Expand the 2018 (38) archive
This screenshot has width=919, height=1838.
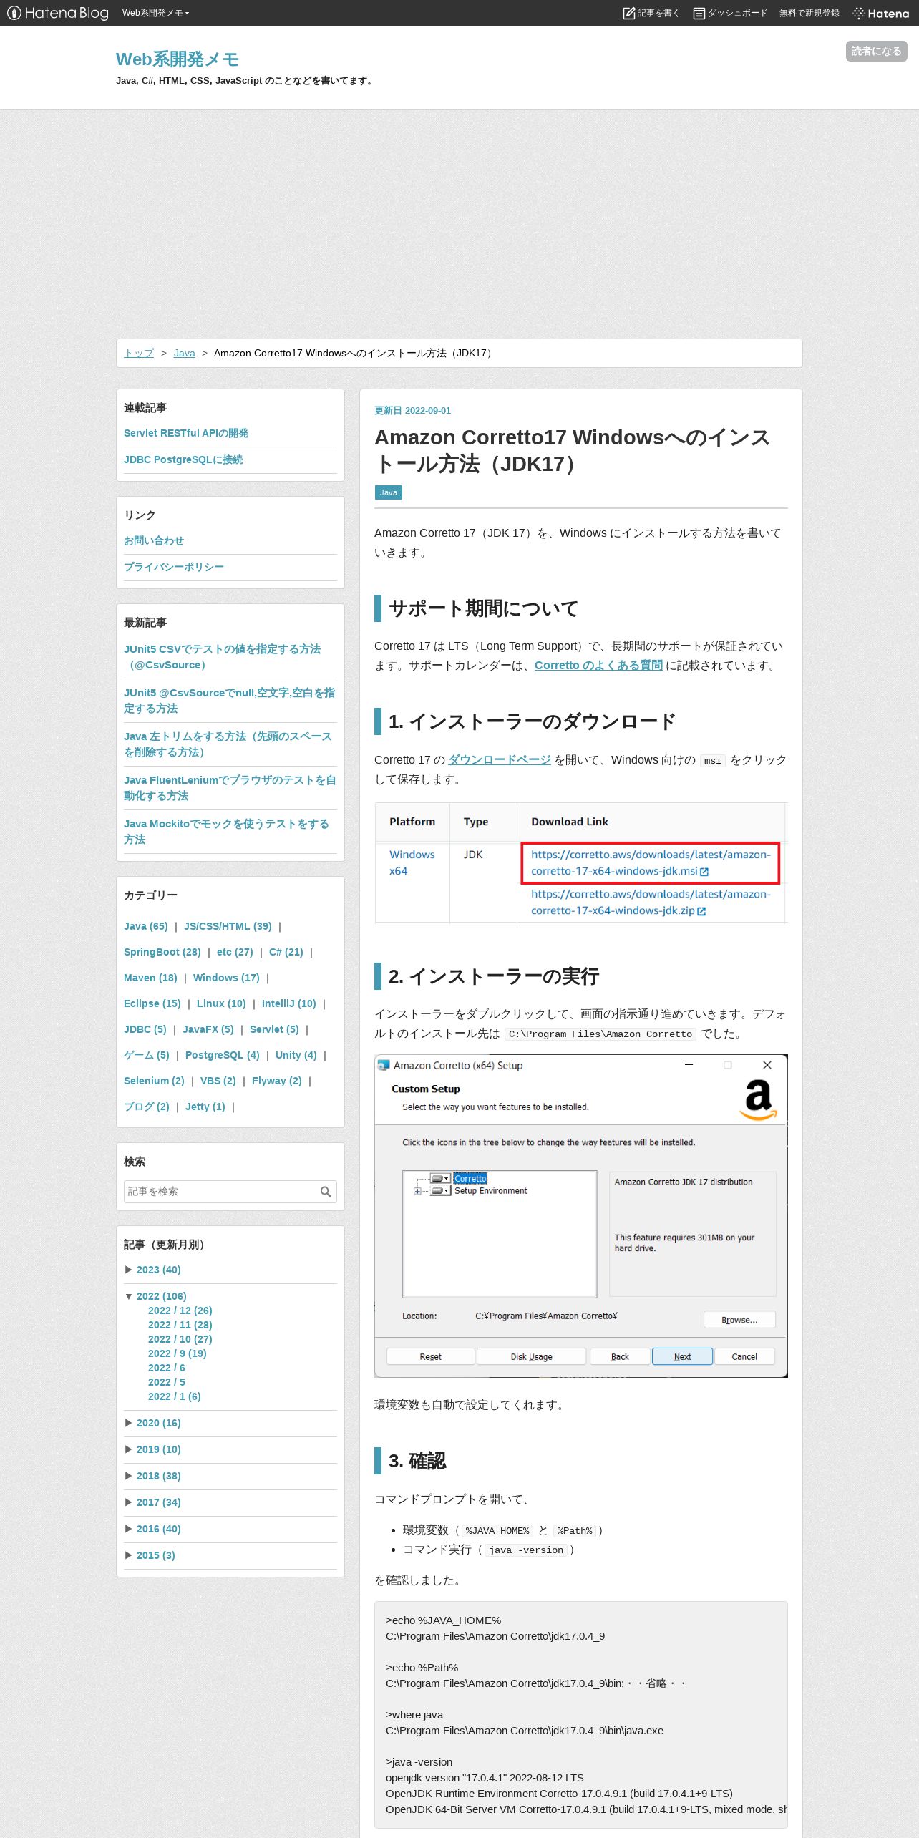tap(129, 1476)
